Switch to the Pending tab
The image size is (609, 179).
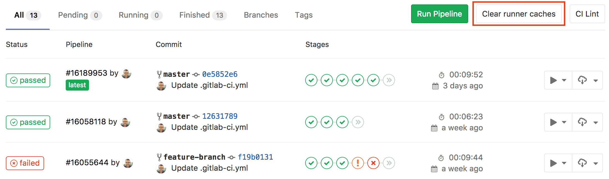point(80,15)
